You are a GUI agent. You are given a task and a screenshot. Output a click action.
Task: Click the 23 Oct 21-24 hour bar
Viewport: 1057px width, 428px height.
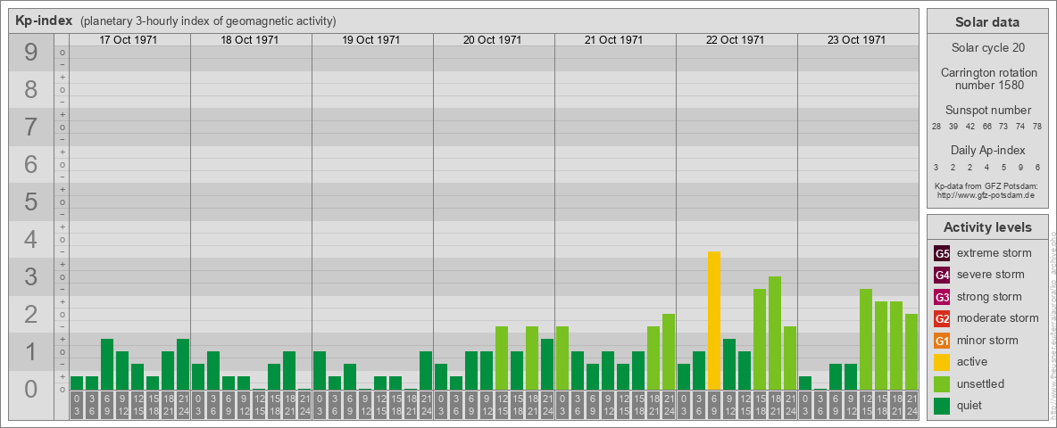click(x=911, y=351)
